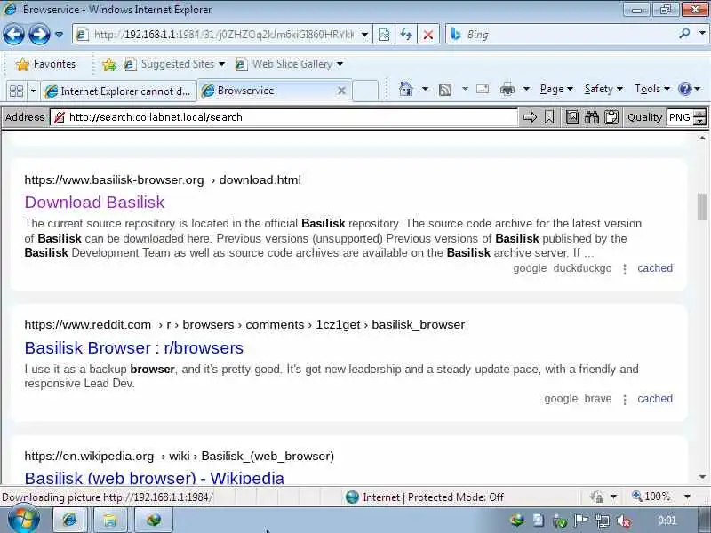Click the Quick Tabs grid icon
The image size is (711, 533).
[16, 91]
